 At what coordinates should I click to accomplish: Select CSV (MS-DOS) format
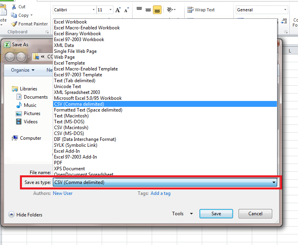165,133
